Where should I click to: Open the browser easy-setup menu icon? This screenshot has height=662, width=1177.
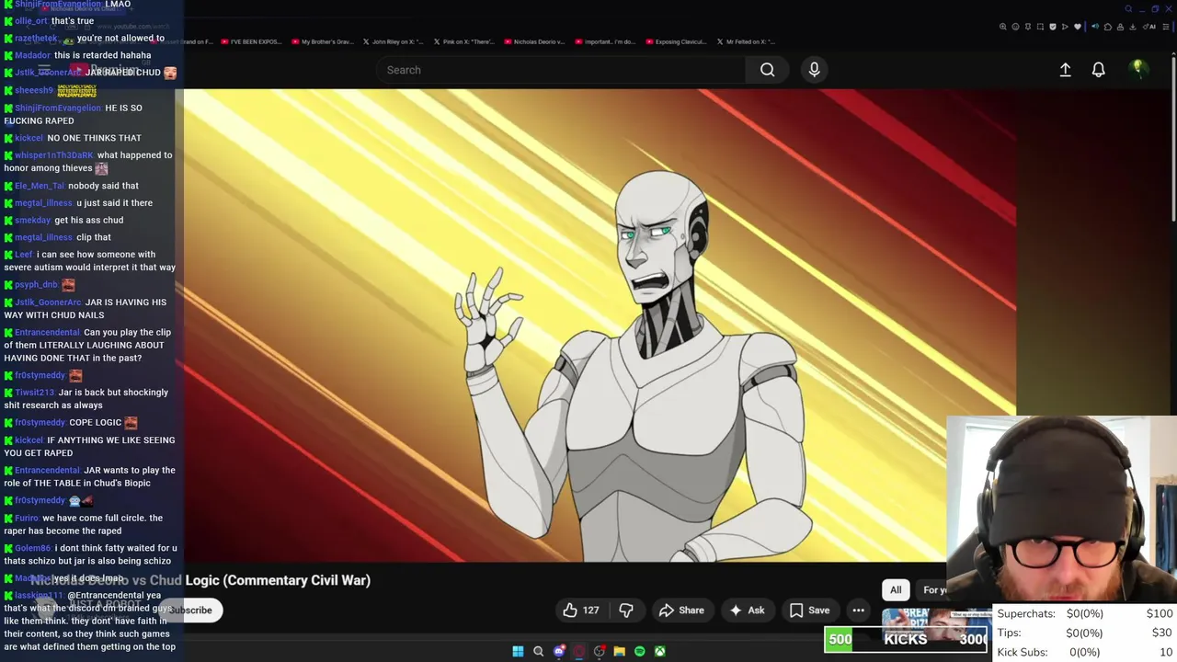[1167, 27]
